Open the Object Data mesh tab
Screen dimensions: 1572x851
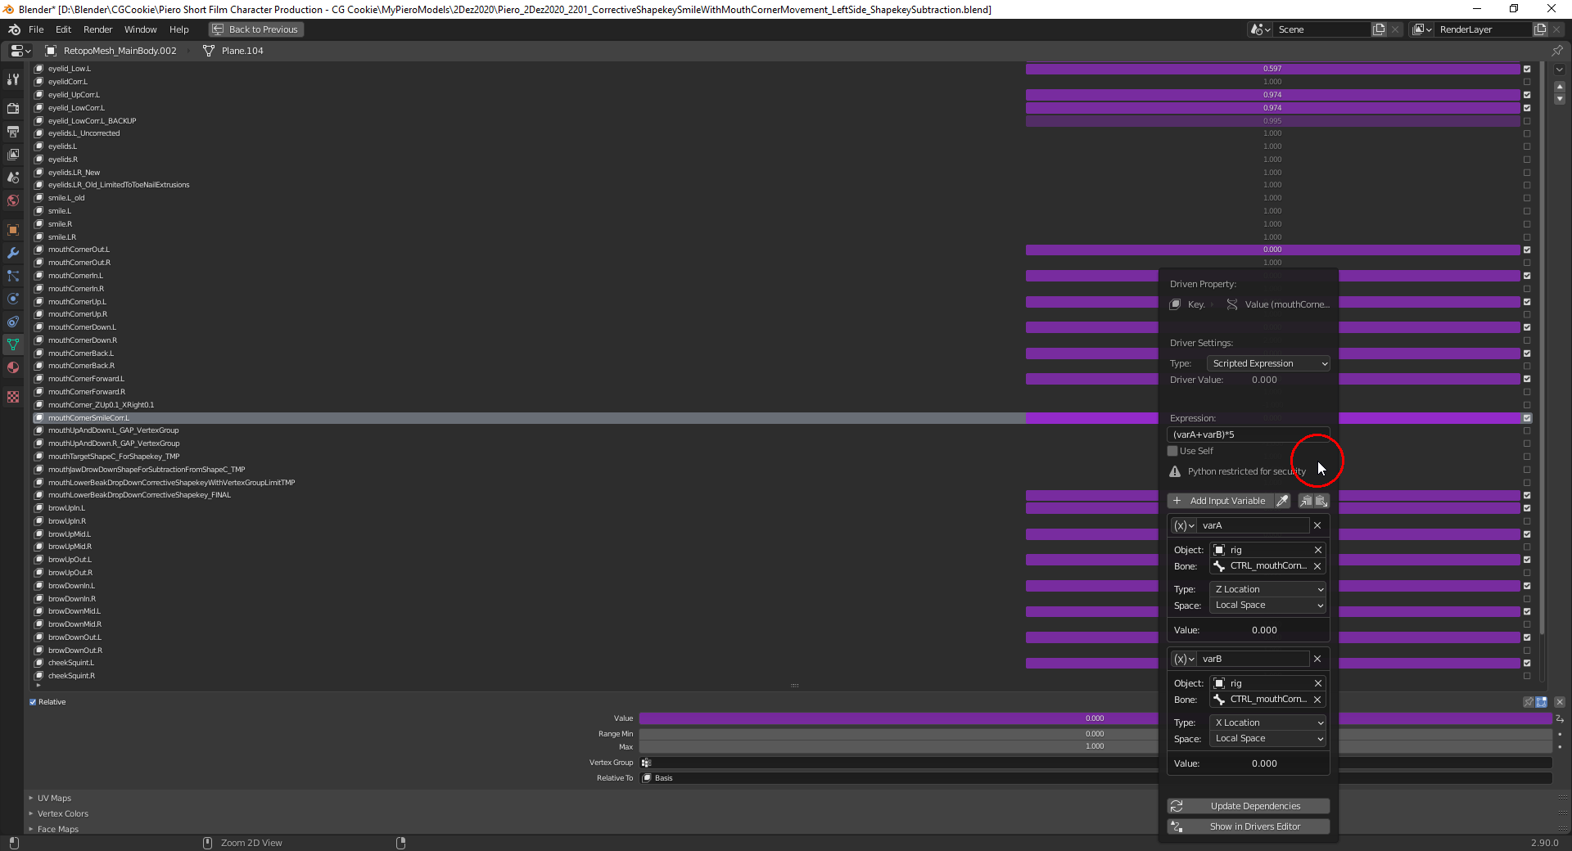pyautogui.click(x=12, y=344)
